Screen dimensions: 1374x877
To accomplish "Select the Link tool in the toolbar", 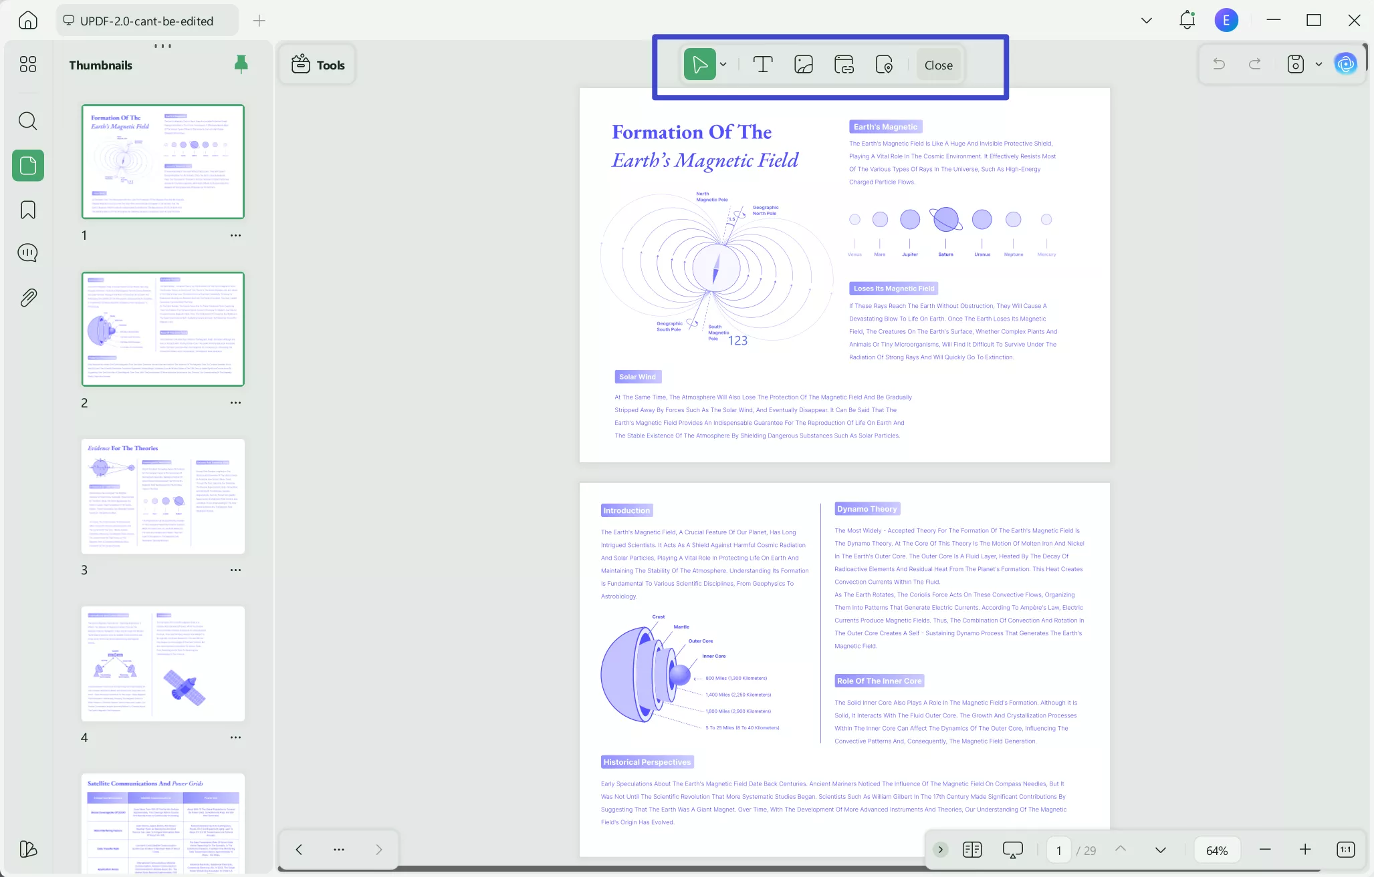I will 844,64.
